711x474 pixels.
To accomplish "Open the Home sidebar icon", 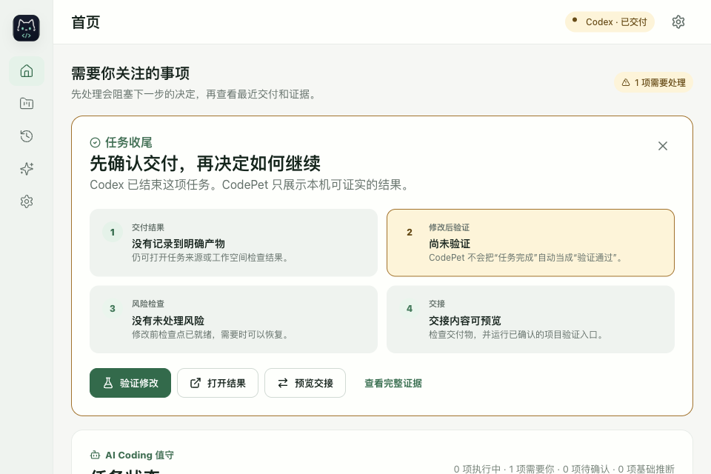I will (27, 71).
